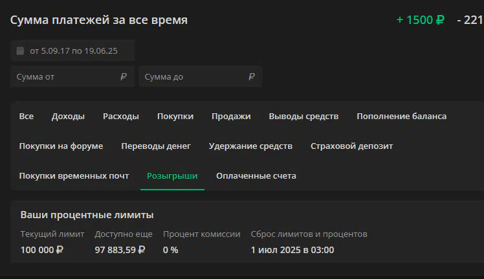Switch to 'Оплаченные счета' tab
This screenshot has height=279, width=484.
[x=256, y=176]
